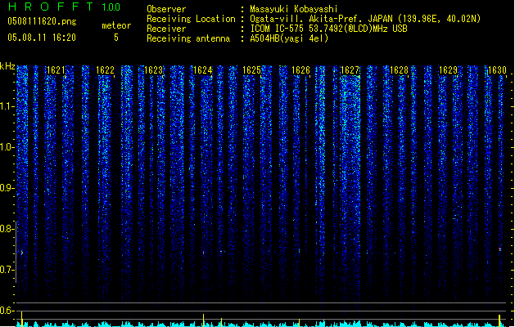Viewport: 515px width, 327px height.
Task: Click the kHz axis unit label
Action: coord(7,66)
